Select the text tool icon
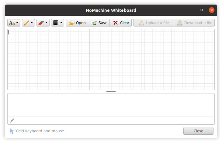222x142 pixels. click(x=12, y=23)
